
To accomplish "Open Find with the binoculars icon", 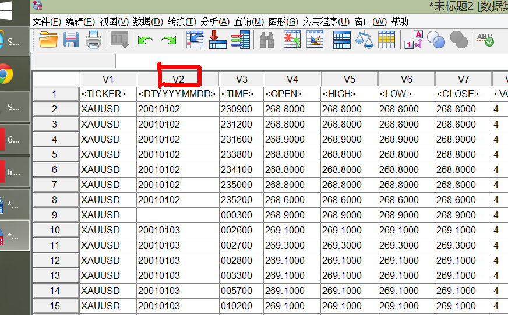I will pos(267,40).
